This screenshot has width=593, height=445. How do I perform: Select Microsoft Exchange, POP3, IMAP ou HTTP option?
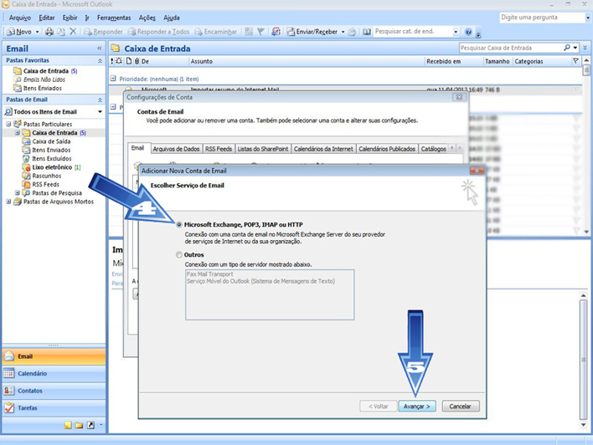[x=179, y=224]
